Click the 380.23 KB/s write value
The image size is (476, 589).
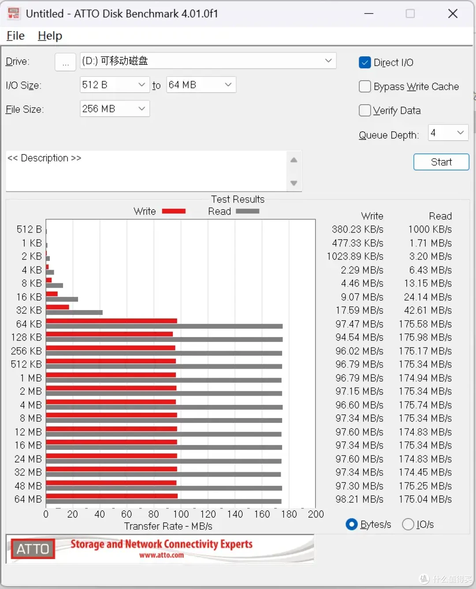[357, 230]
